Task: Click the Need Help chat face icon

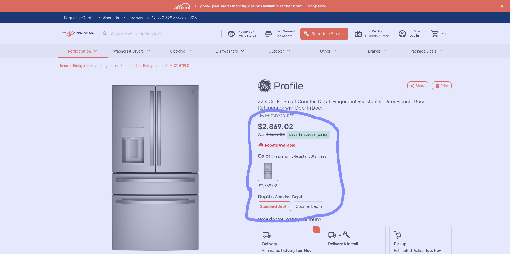Action: tap(231, 34)
